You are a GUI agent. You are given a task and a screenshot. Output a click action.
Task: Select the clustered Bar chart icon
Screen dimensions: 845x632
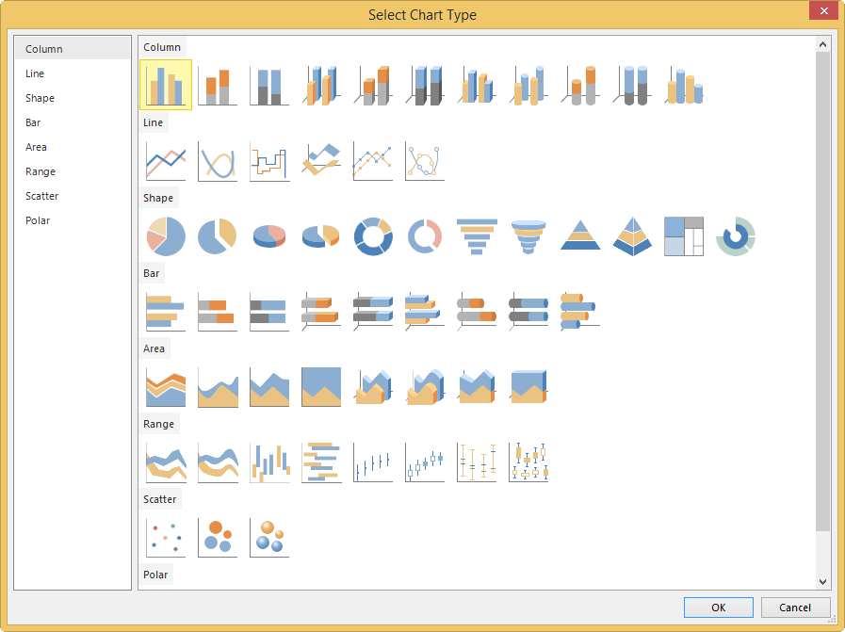(166, 312)
